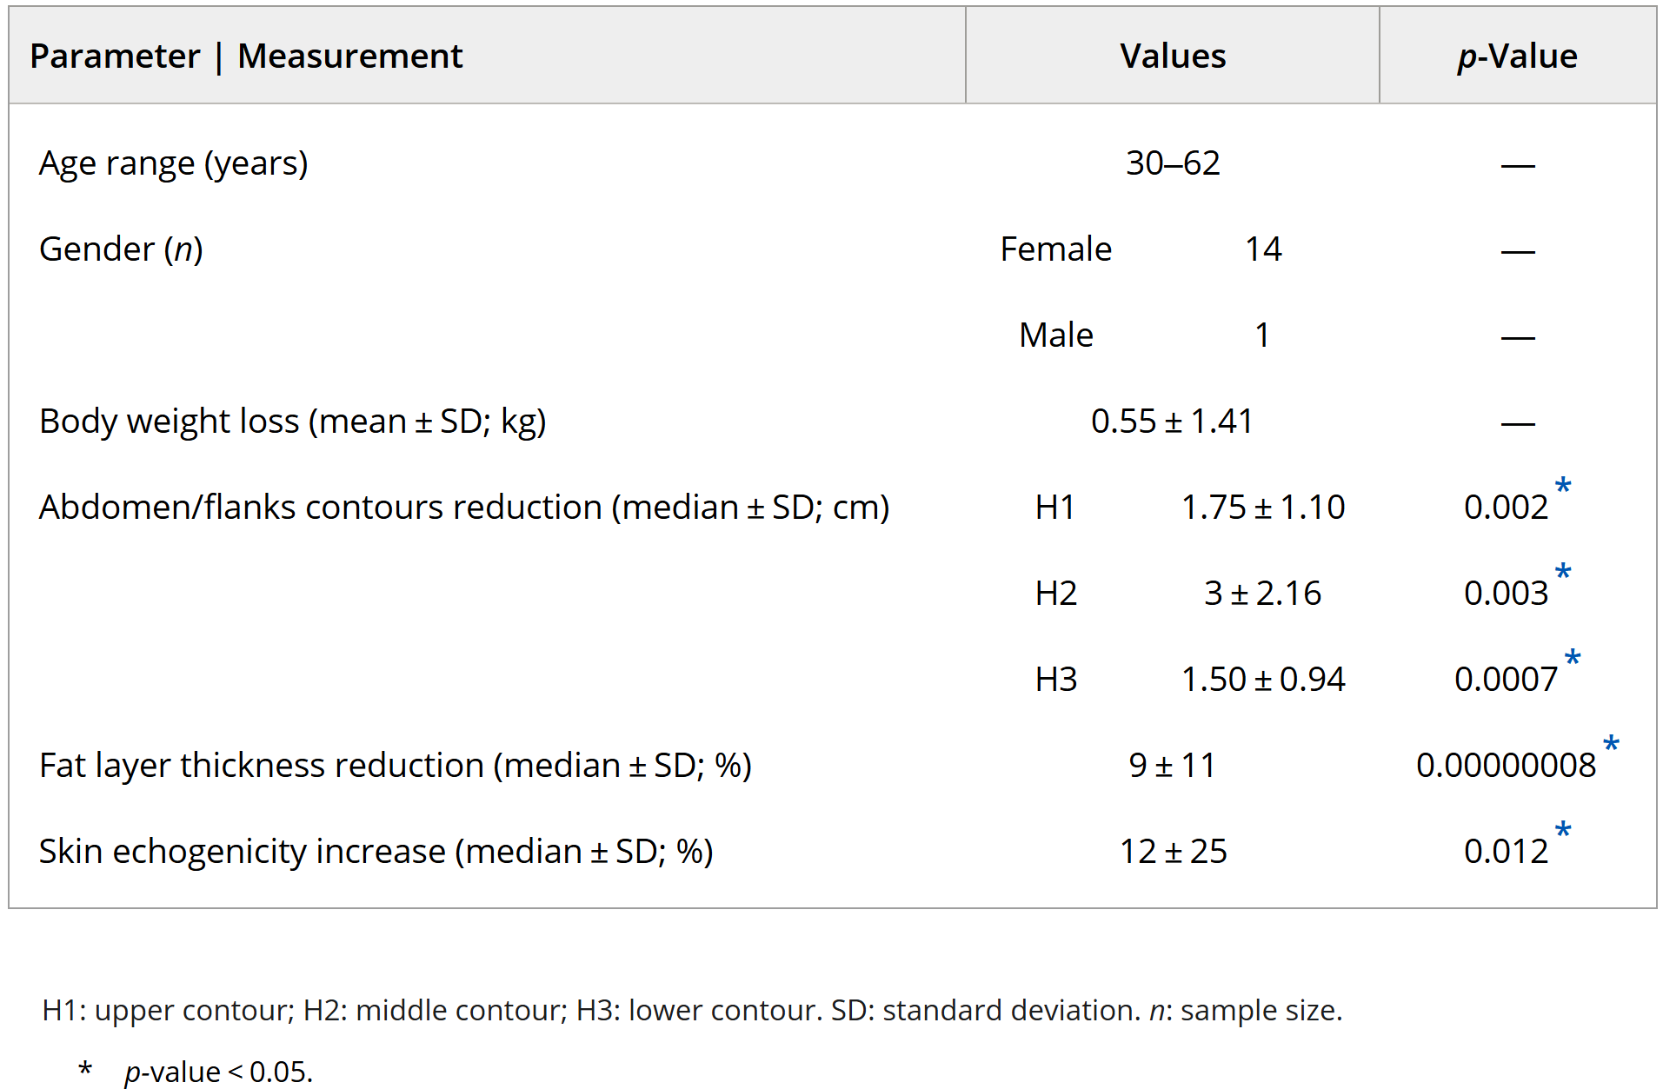Click the asterisk footnote link beside 0.002

click(1562, 487)
